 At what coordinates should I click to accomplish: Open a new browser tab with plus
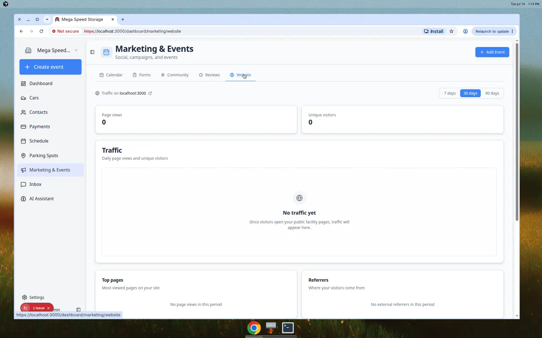(x=123, y=19)
